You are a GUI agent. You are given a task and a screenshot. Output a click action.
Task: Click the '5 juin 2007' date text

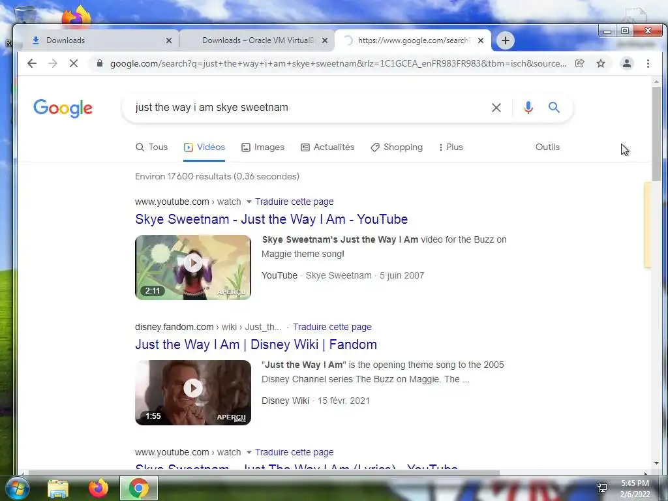click(x=402, y=276)
